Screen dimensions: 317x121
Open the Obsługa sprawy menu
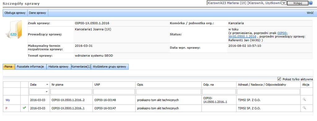(15, 13)
